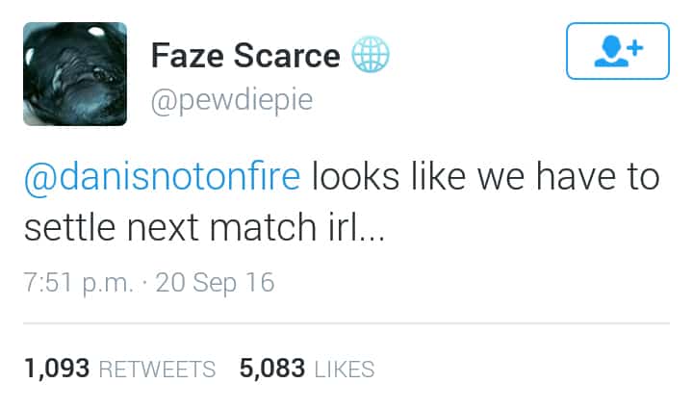
Task: Click the follow user icon button
Action: point(617,51)
